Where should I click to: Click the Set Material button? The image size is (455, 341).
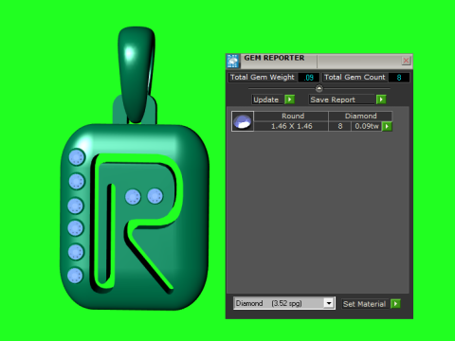tap(365, 304)
